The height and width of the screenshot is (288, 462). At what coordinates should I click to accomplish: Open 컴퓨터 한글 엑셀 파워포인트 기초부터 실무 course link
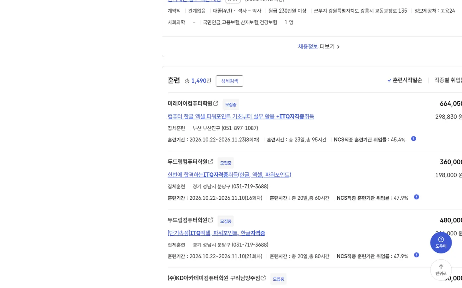[241, 116]
